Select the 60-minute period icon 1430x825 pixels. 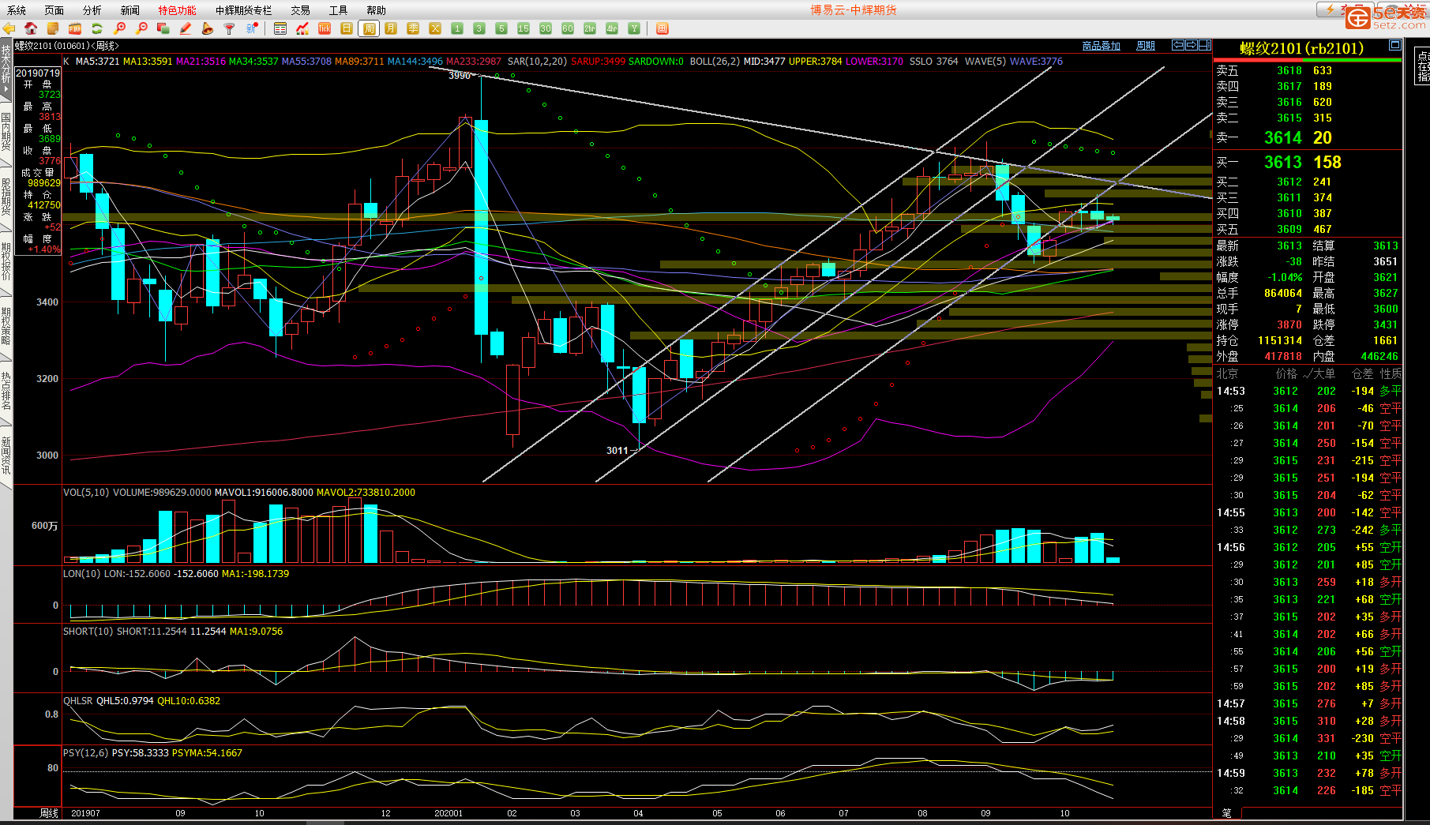click(568, 28)
